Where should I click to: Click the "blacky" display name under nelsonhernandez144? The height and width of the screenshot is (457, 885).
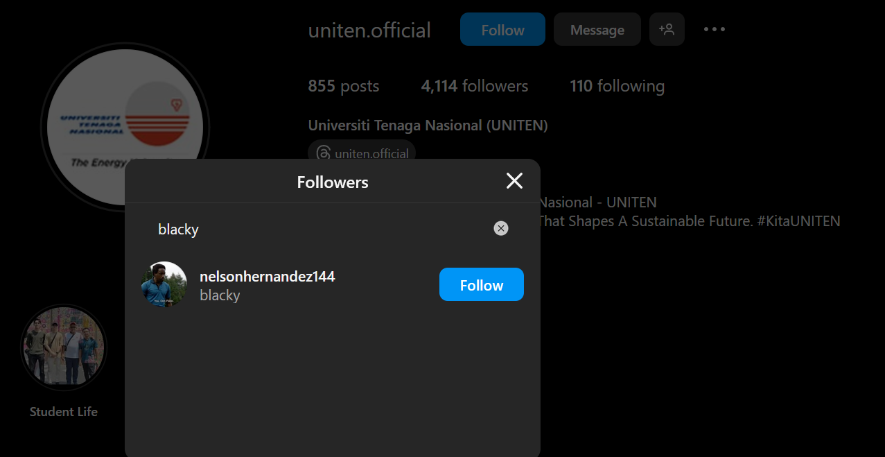pyautogui.click(x=220, y=295)
